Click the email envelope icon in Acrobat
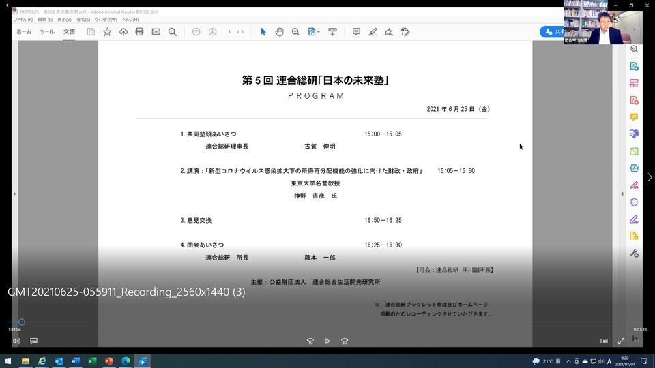Image resolution: width=655 pixels, height=368 pixels. [x=156, y=32]
